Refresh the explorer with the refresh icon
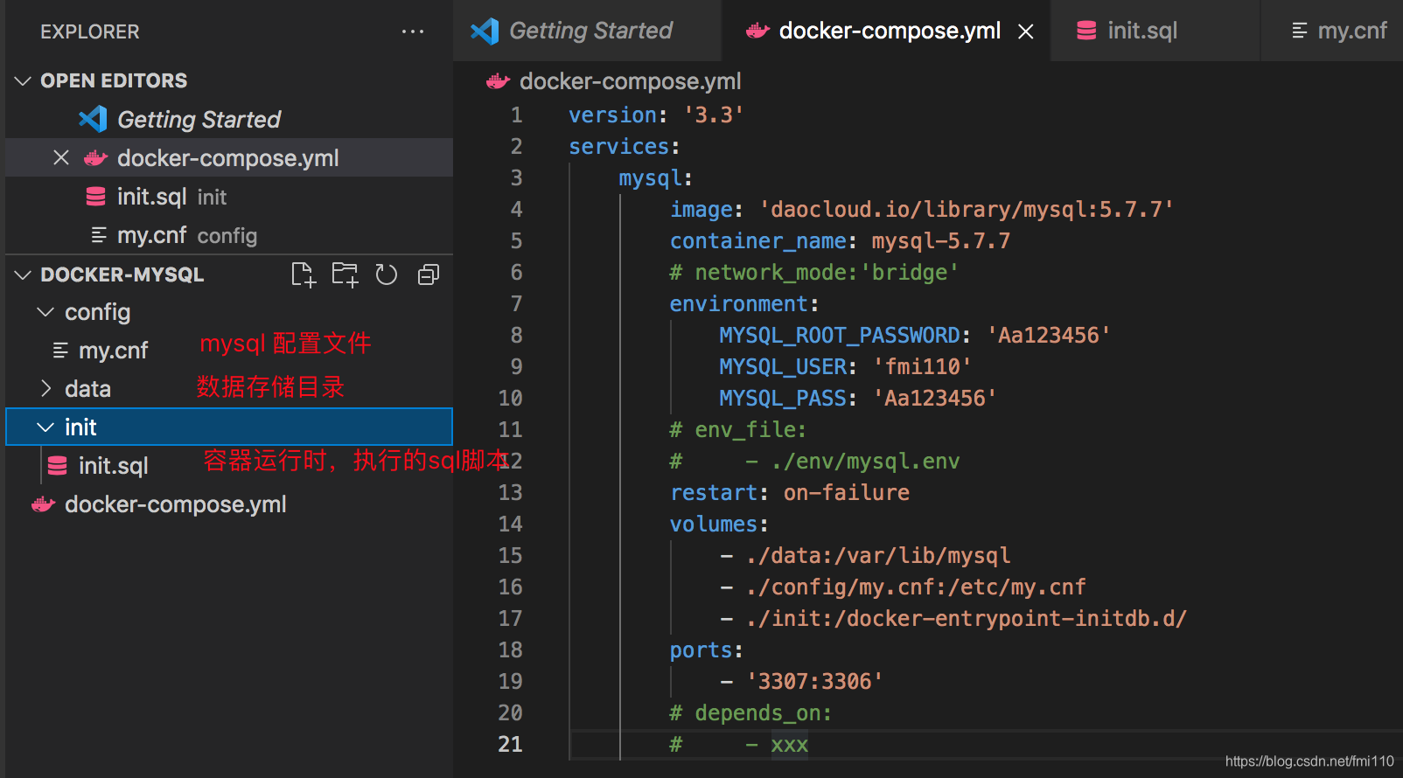 387,274
